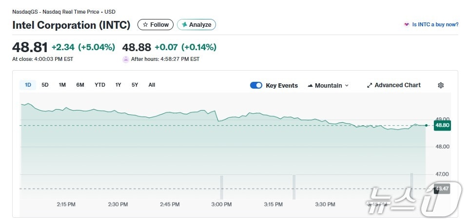Click the mountain chart type icon
Image resolution: width=469 pixels, height=224 pixels.
(310, 86)
